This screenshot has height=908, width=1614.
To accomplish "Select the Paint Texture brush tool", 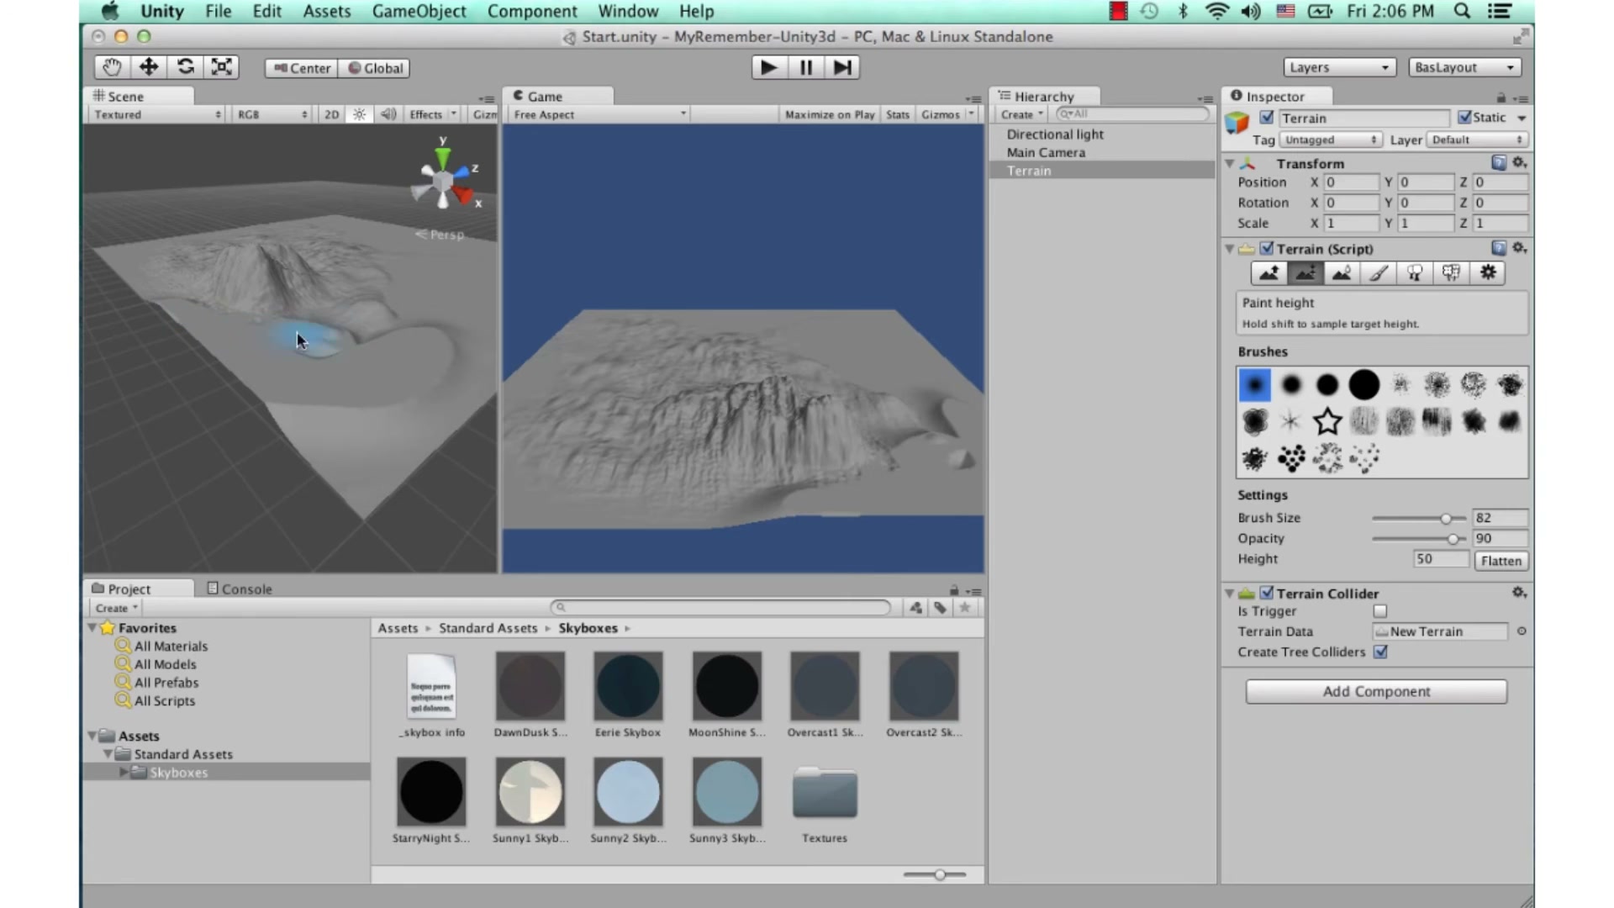I will (x=1378, y=273).
